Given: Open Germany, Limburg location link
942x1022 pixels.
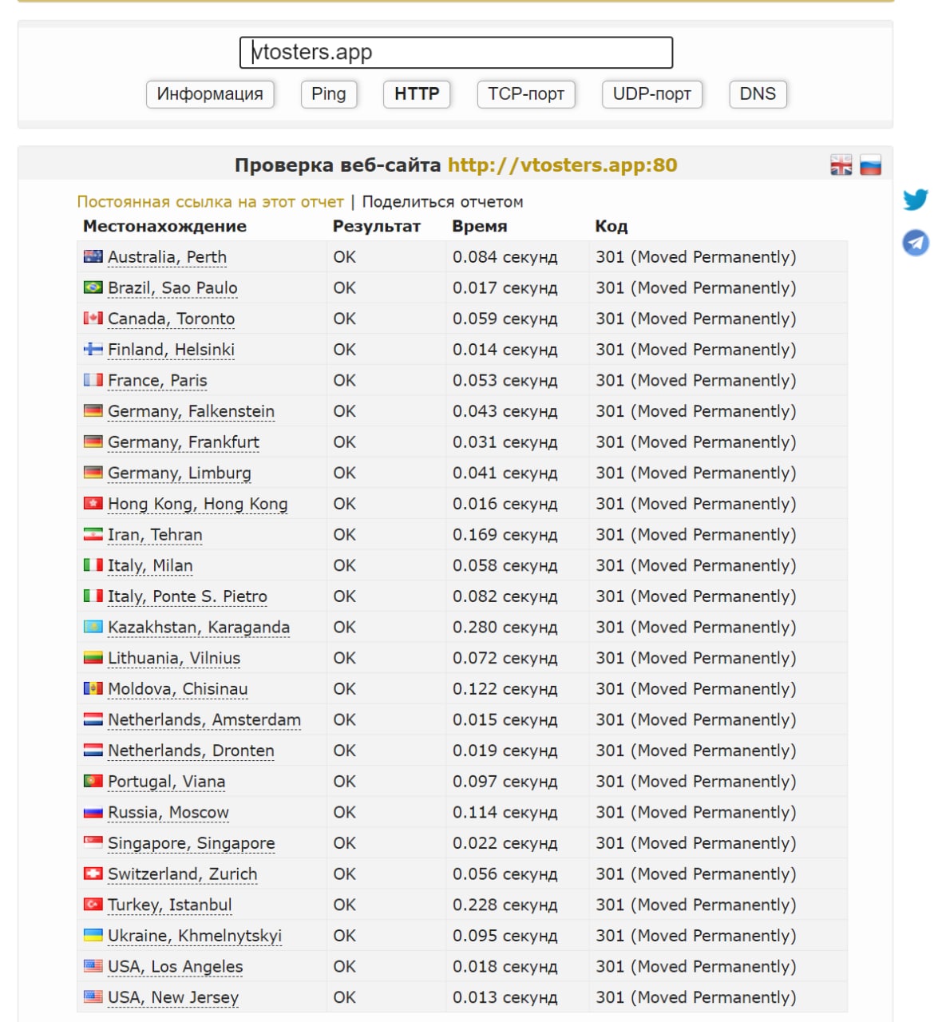Looking at the screenshot, I should tap(180, 473).
